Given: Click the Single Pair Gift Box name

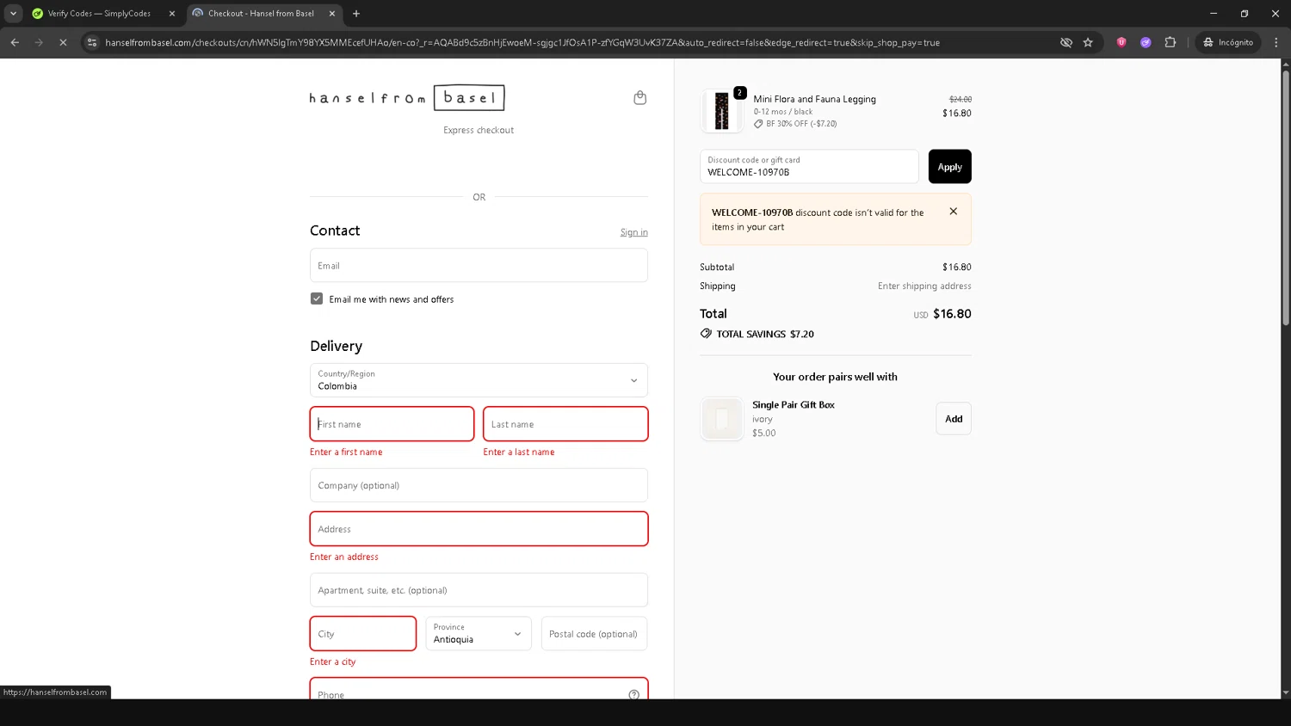Looking at the screenshot, I should tap(794, 405).
